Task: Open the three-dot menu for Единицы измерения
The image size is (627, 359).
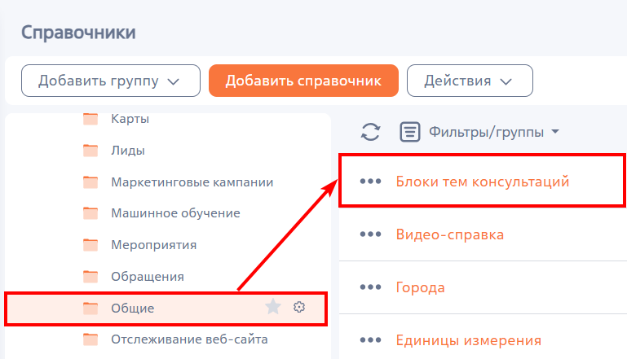Action: coord(370,339)
